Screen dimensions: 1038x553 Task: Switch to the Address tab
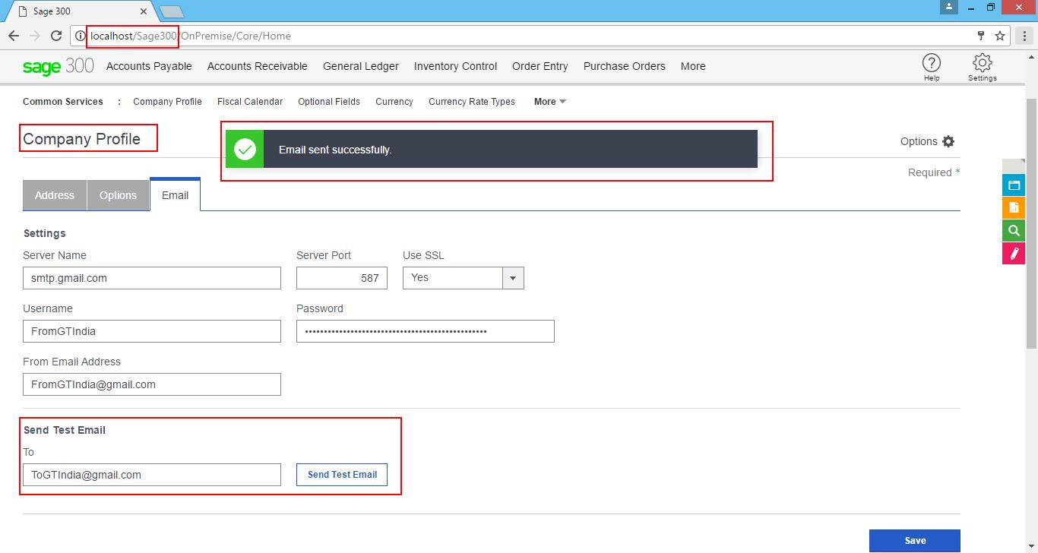[x=54, y=195]
